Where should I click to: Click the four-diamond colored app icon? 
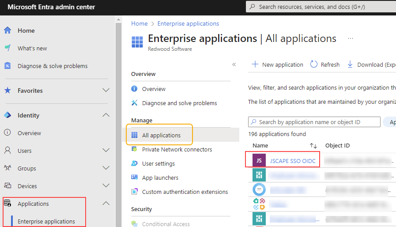(259, 204)
